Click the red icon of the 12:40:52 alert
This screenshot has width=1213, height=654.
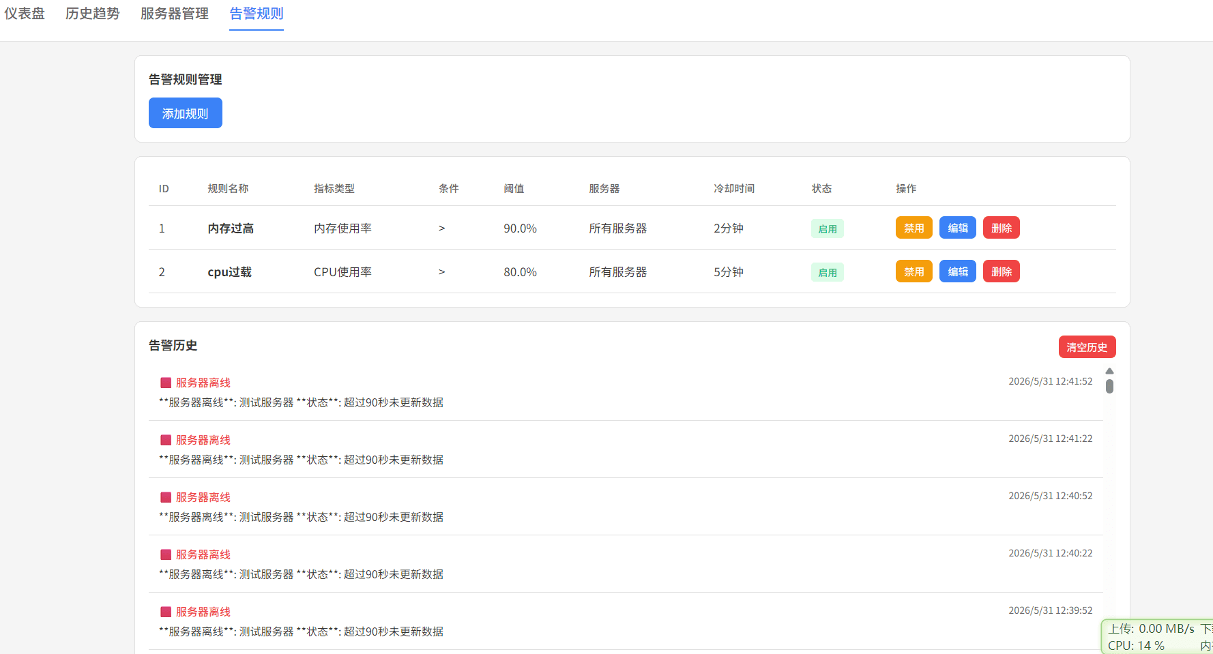pos(166,498)
